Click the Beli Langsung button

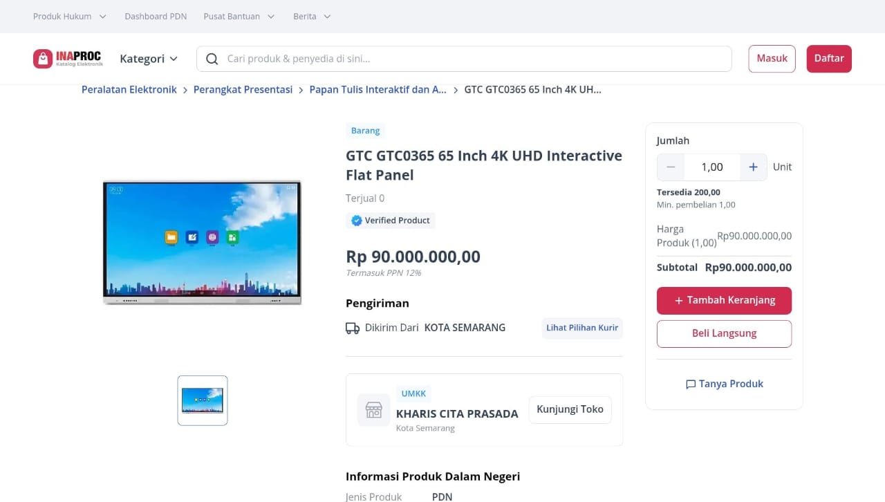click(724, 333)
